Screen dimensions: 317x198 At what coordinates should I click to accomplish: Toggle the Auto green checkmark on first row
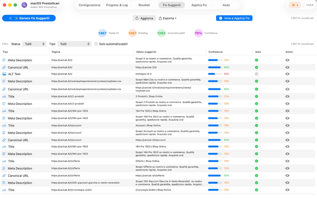pos(257,60)
